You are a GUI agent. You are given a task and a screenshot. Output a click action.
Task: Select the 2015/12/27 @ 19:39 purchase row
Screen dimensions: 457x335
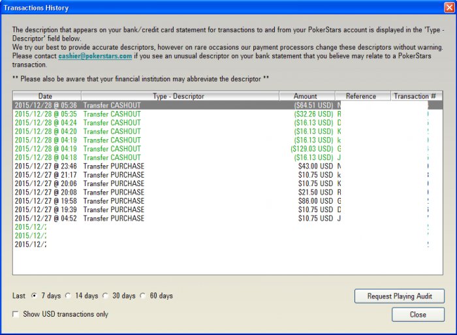pyautogui.click(x=228, y=210)
